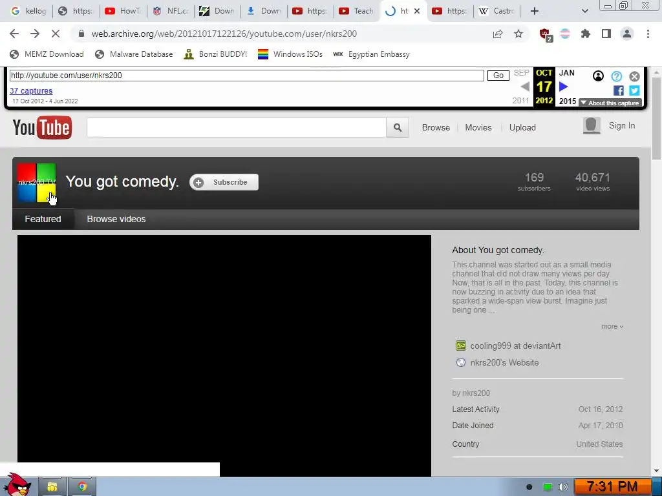The height and width of the screenshot is (496, 662).
Task: Subscribe to You got comedy channel
Action: (x=224, y=182)
